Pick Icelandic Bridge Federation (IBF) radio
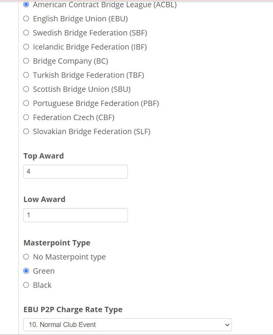Screen dimensions: 273x335 (26, 47)
